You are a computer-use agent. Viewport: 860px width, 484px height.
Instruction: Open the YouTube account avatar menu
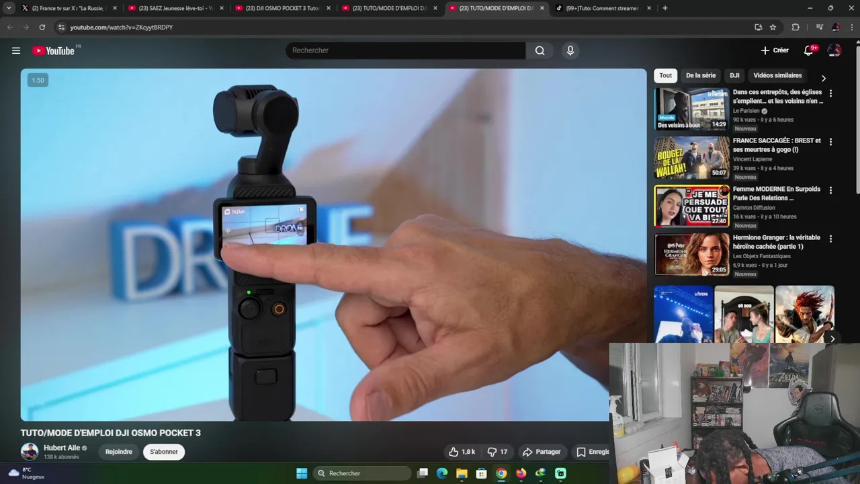coord(834,50)
